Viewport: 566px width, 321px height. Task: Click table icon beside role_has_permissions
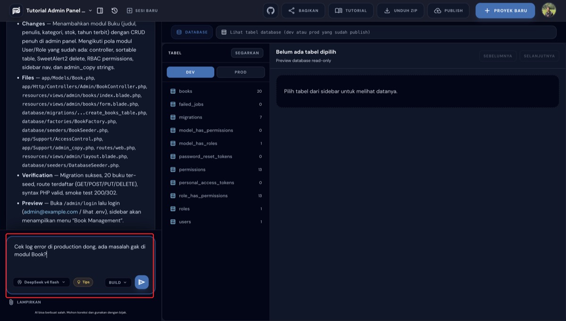(x=173, y=196)
